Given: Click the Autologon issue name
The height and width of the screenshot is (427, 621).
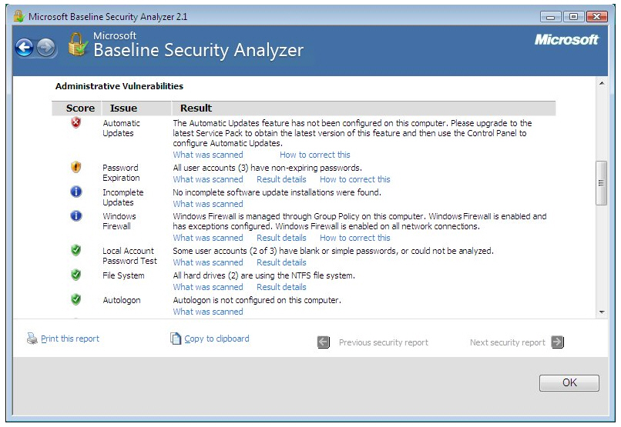Looking at the screenshot, I should tap(122, 300).
